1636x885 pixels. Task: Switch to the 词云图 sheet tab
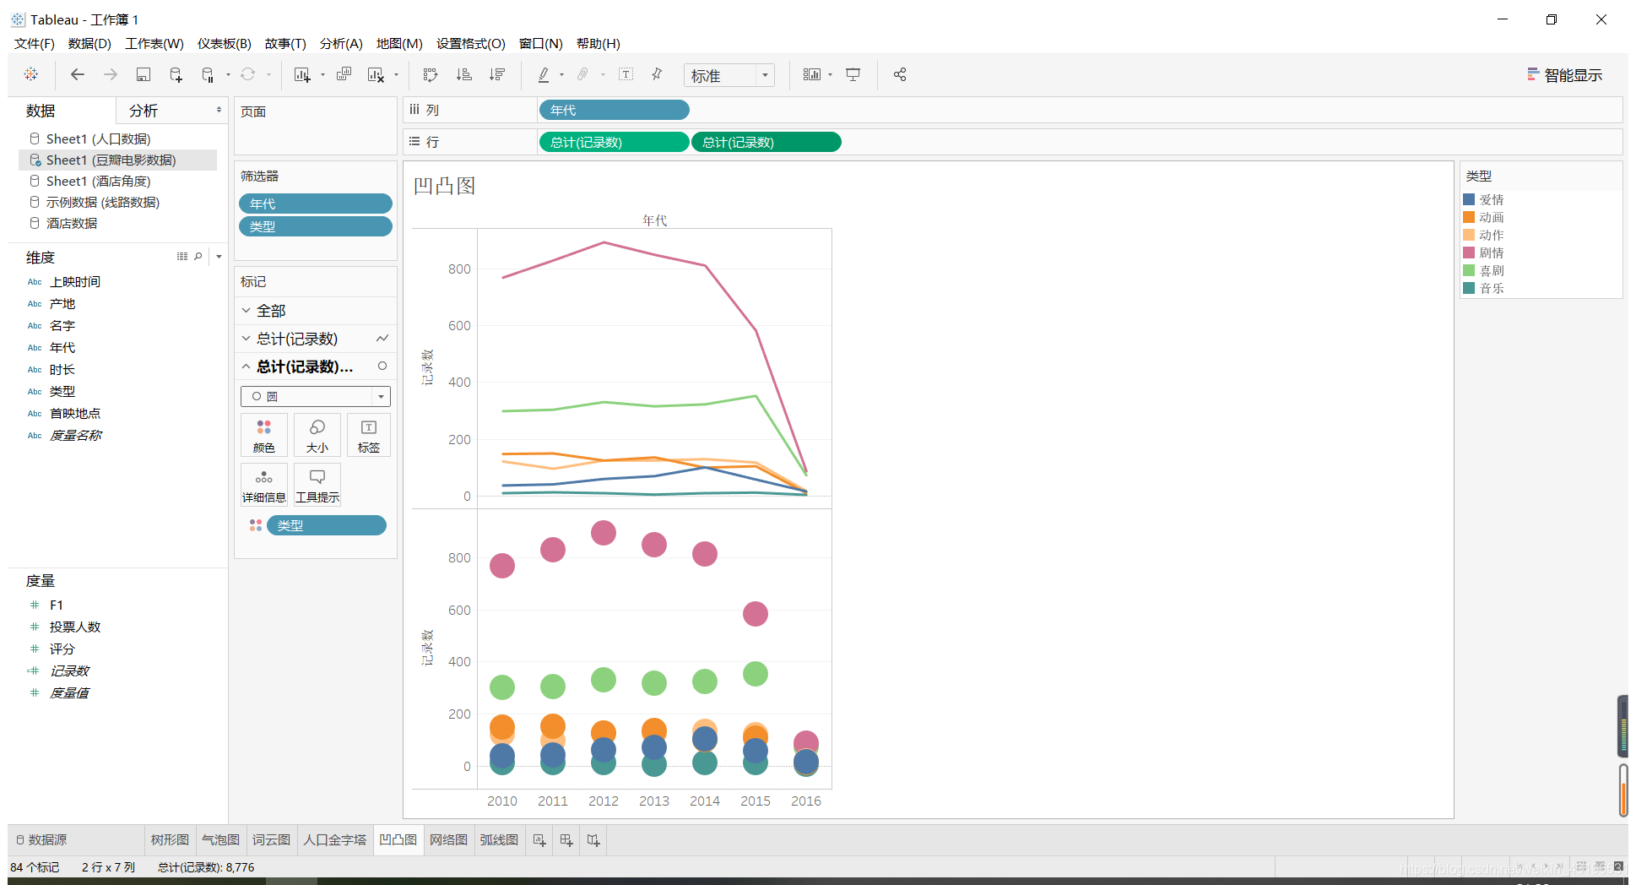[x=271, y=840]
